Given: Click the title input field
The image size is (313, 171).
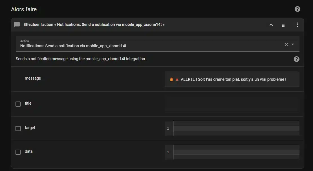Looking at the screenshot, I should 232,104.
